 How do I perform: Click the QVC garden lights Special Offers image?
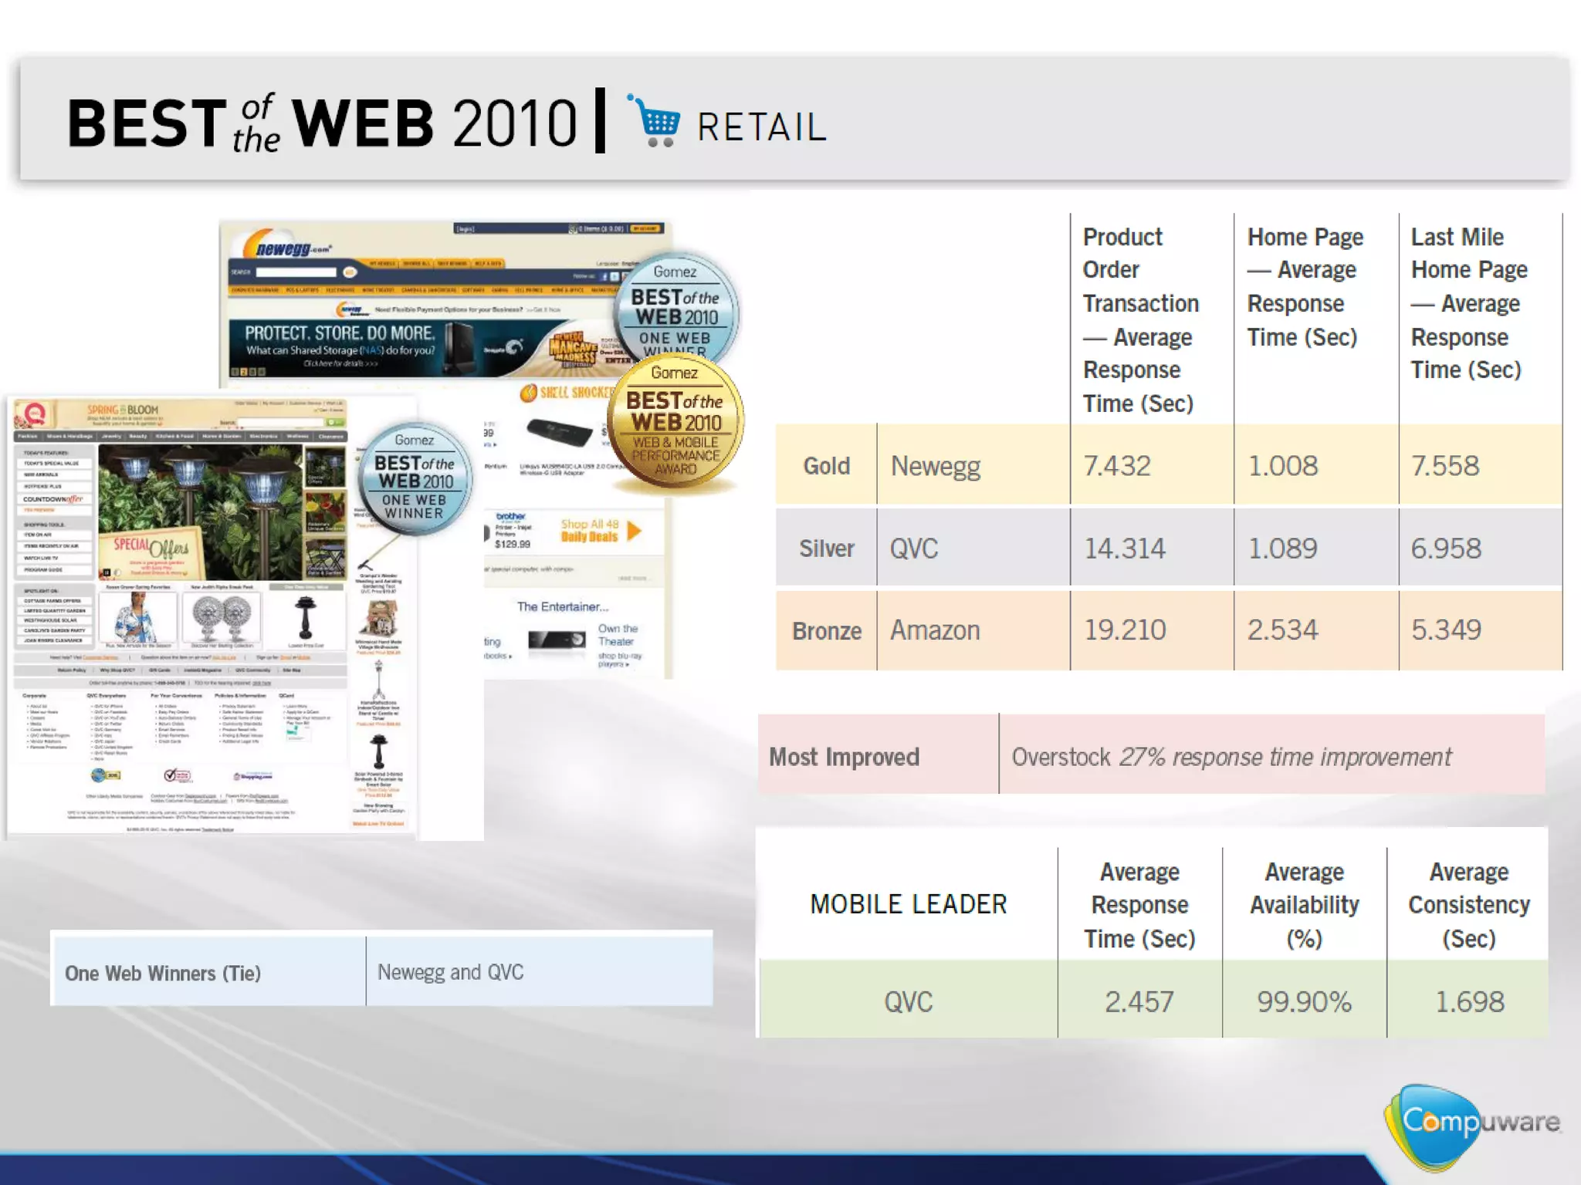tap(201, 511)
